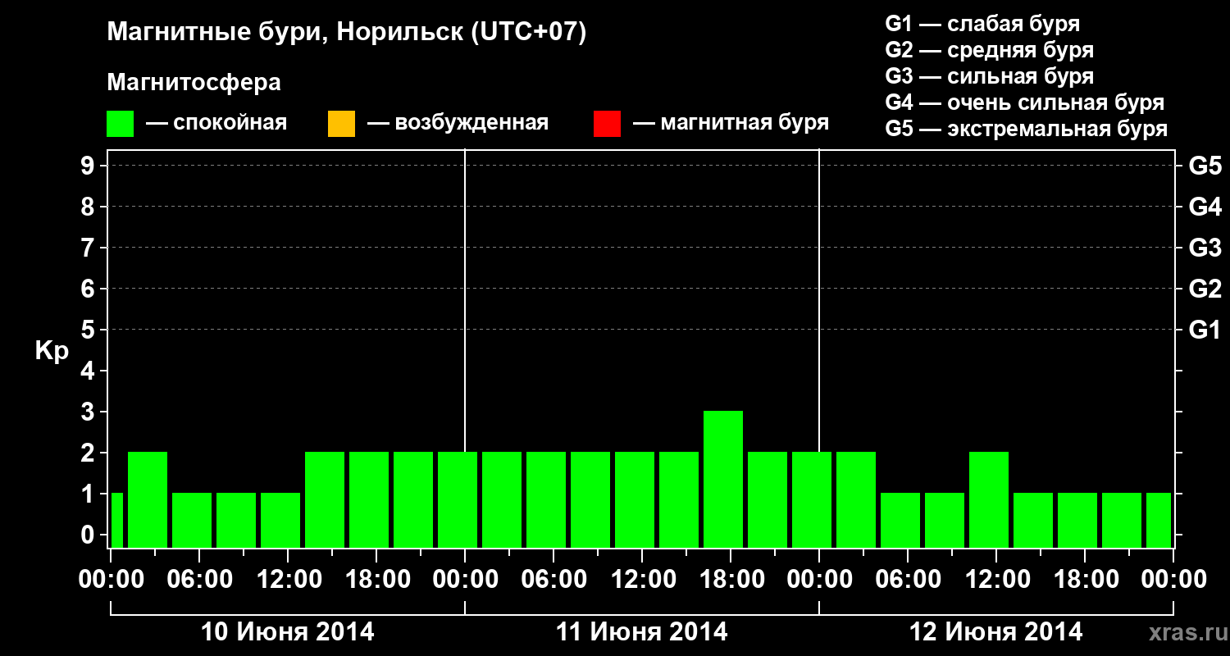1230x656 pixels.
Task: Click the 'Магнитосфера' heading
Action: click(x=194, y=83)
